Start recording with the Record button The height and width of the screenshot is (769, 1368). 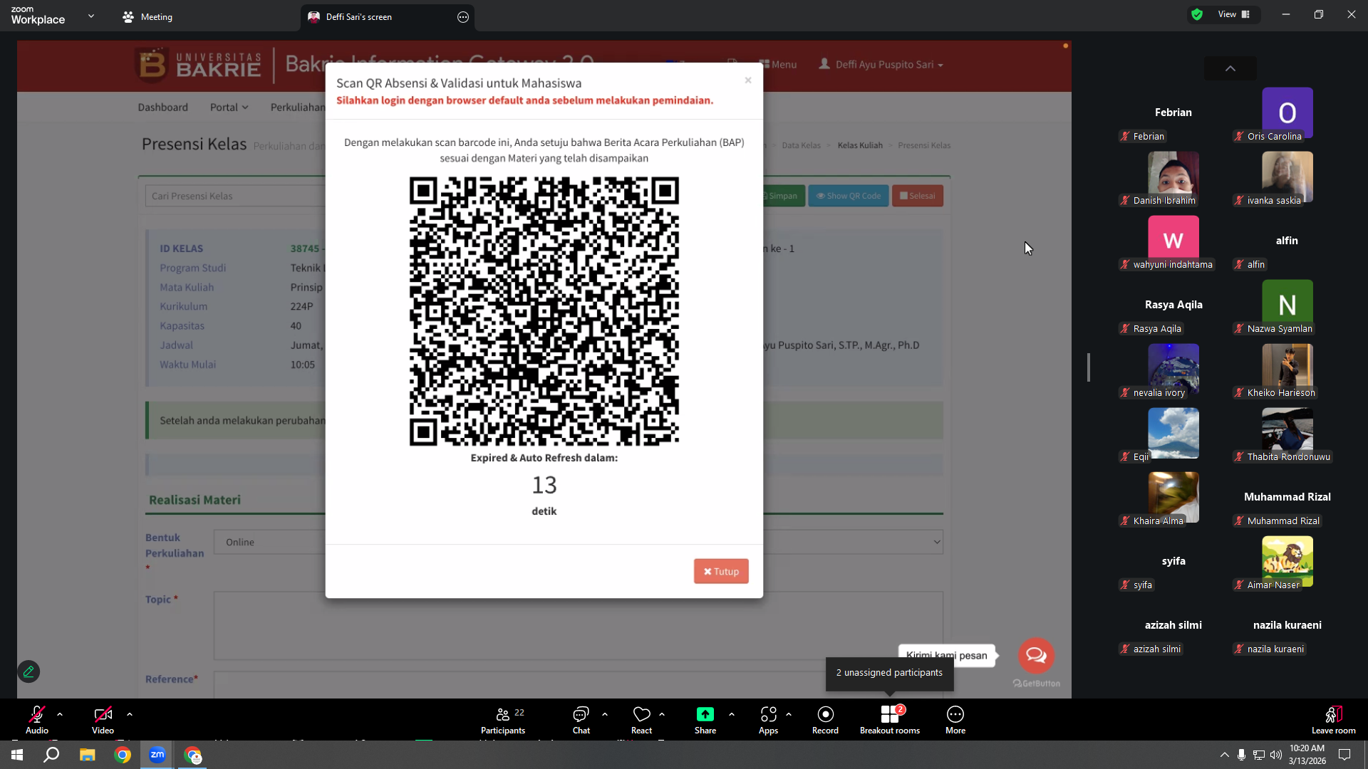(x=825, y=719)
